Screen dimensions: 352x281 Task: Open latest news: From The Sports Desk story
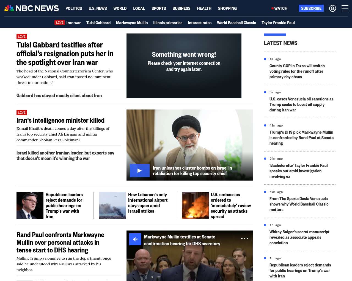coord(299,204)
